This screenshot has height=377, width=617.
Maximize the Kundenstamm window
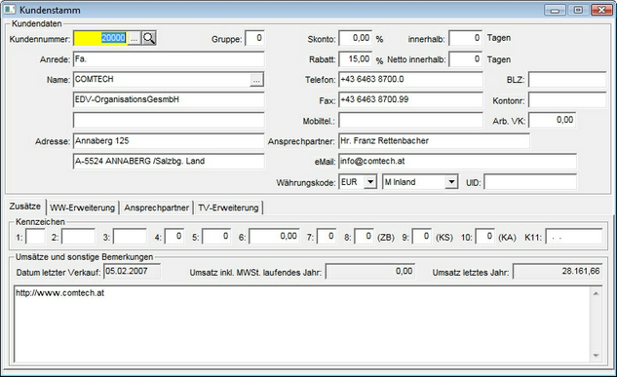click(x=578, y=10)
